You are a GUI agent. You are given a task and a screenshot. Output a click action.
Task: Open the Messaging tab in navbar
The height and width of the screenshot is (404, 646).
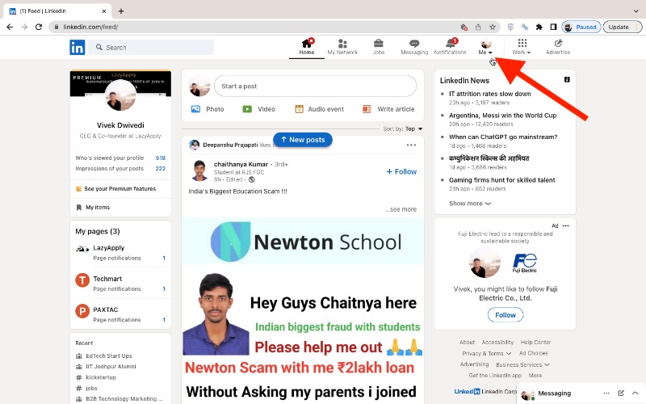(414, 47)
